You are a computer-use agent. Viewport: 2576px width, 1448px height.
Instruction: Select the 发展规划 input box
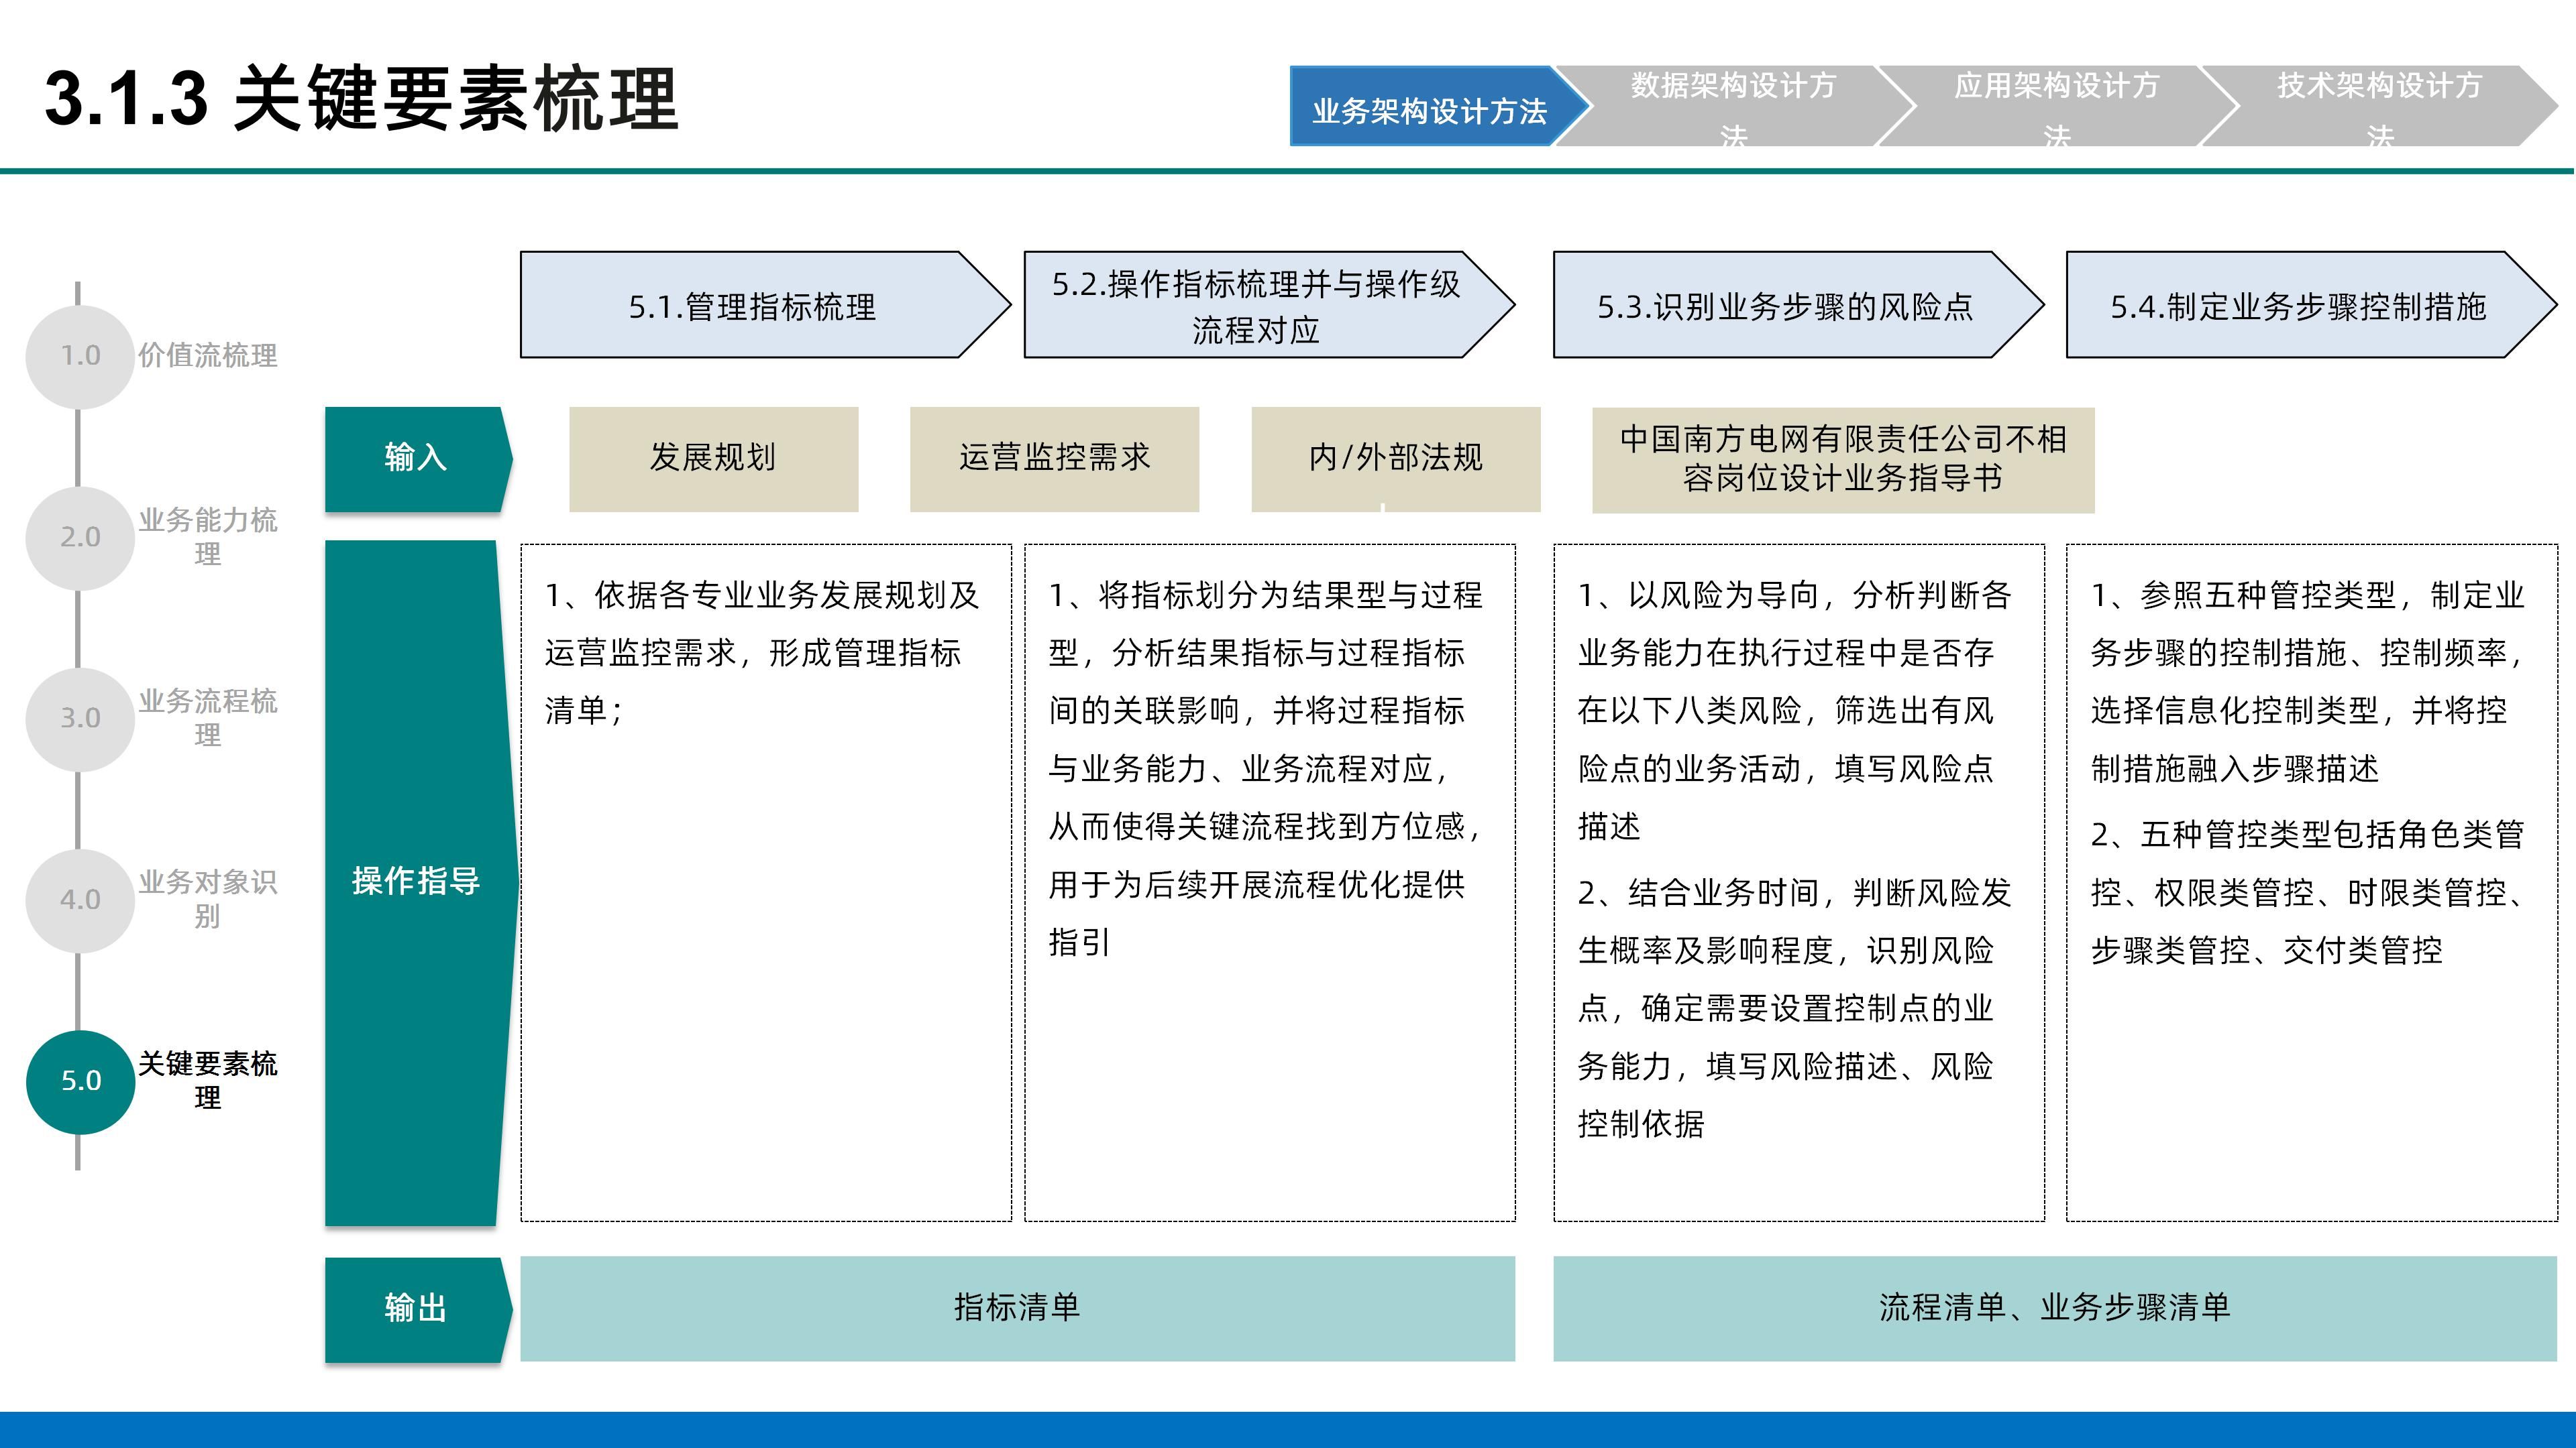tap(713, 459)
